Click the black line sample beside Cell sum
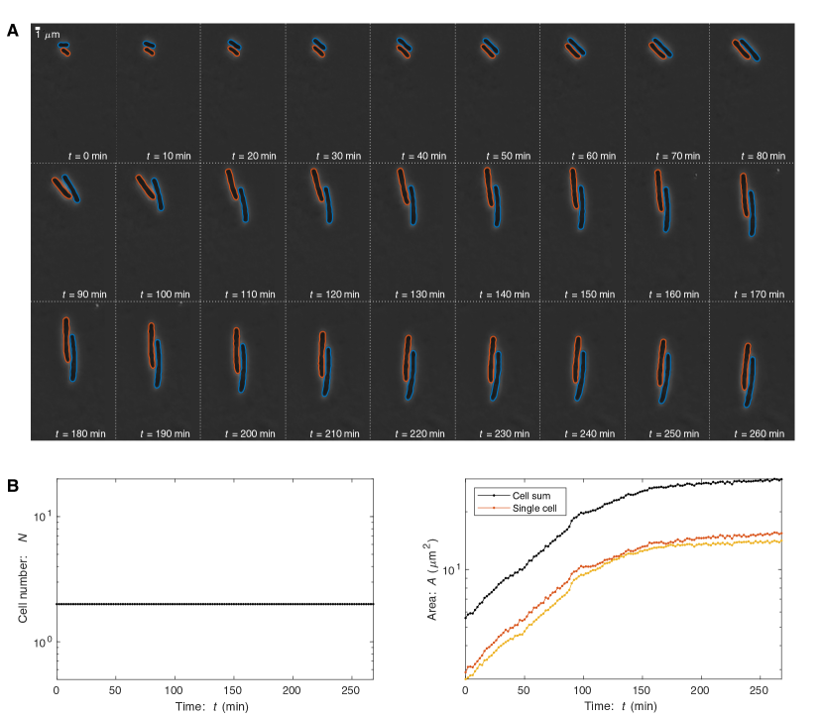The width and height of the screenshot is (823, 719). (x=494, y=496)
